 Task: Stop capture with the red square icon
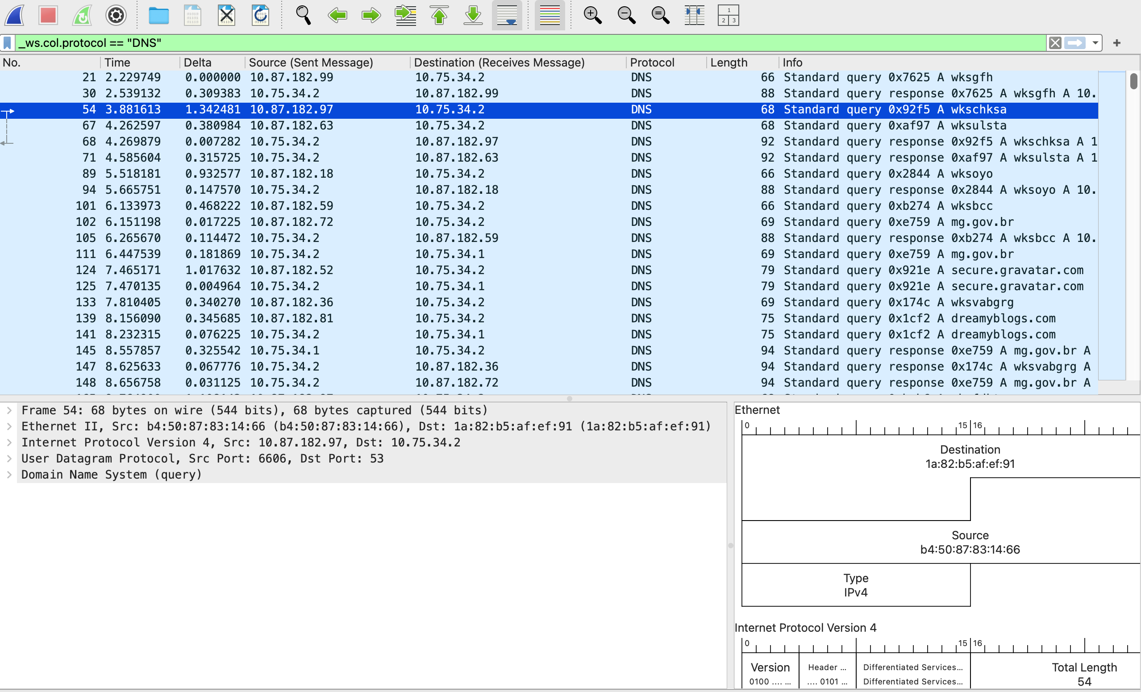48,15
